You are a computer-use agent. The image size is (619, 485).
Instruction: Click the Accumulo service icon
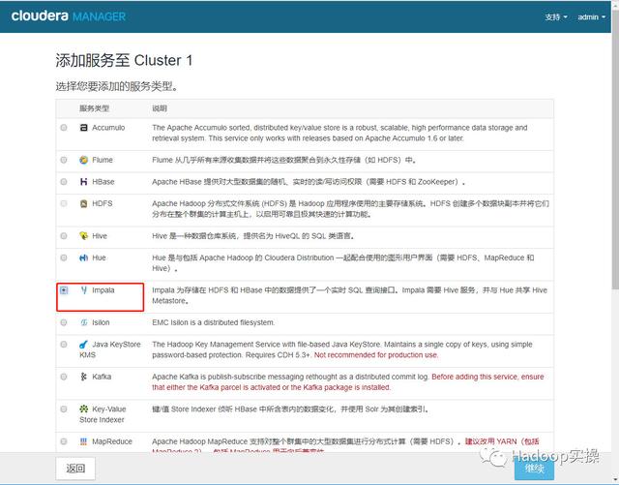click(84, 127)
